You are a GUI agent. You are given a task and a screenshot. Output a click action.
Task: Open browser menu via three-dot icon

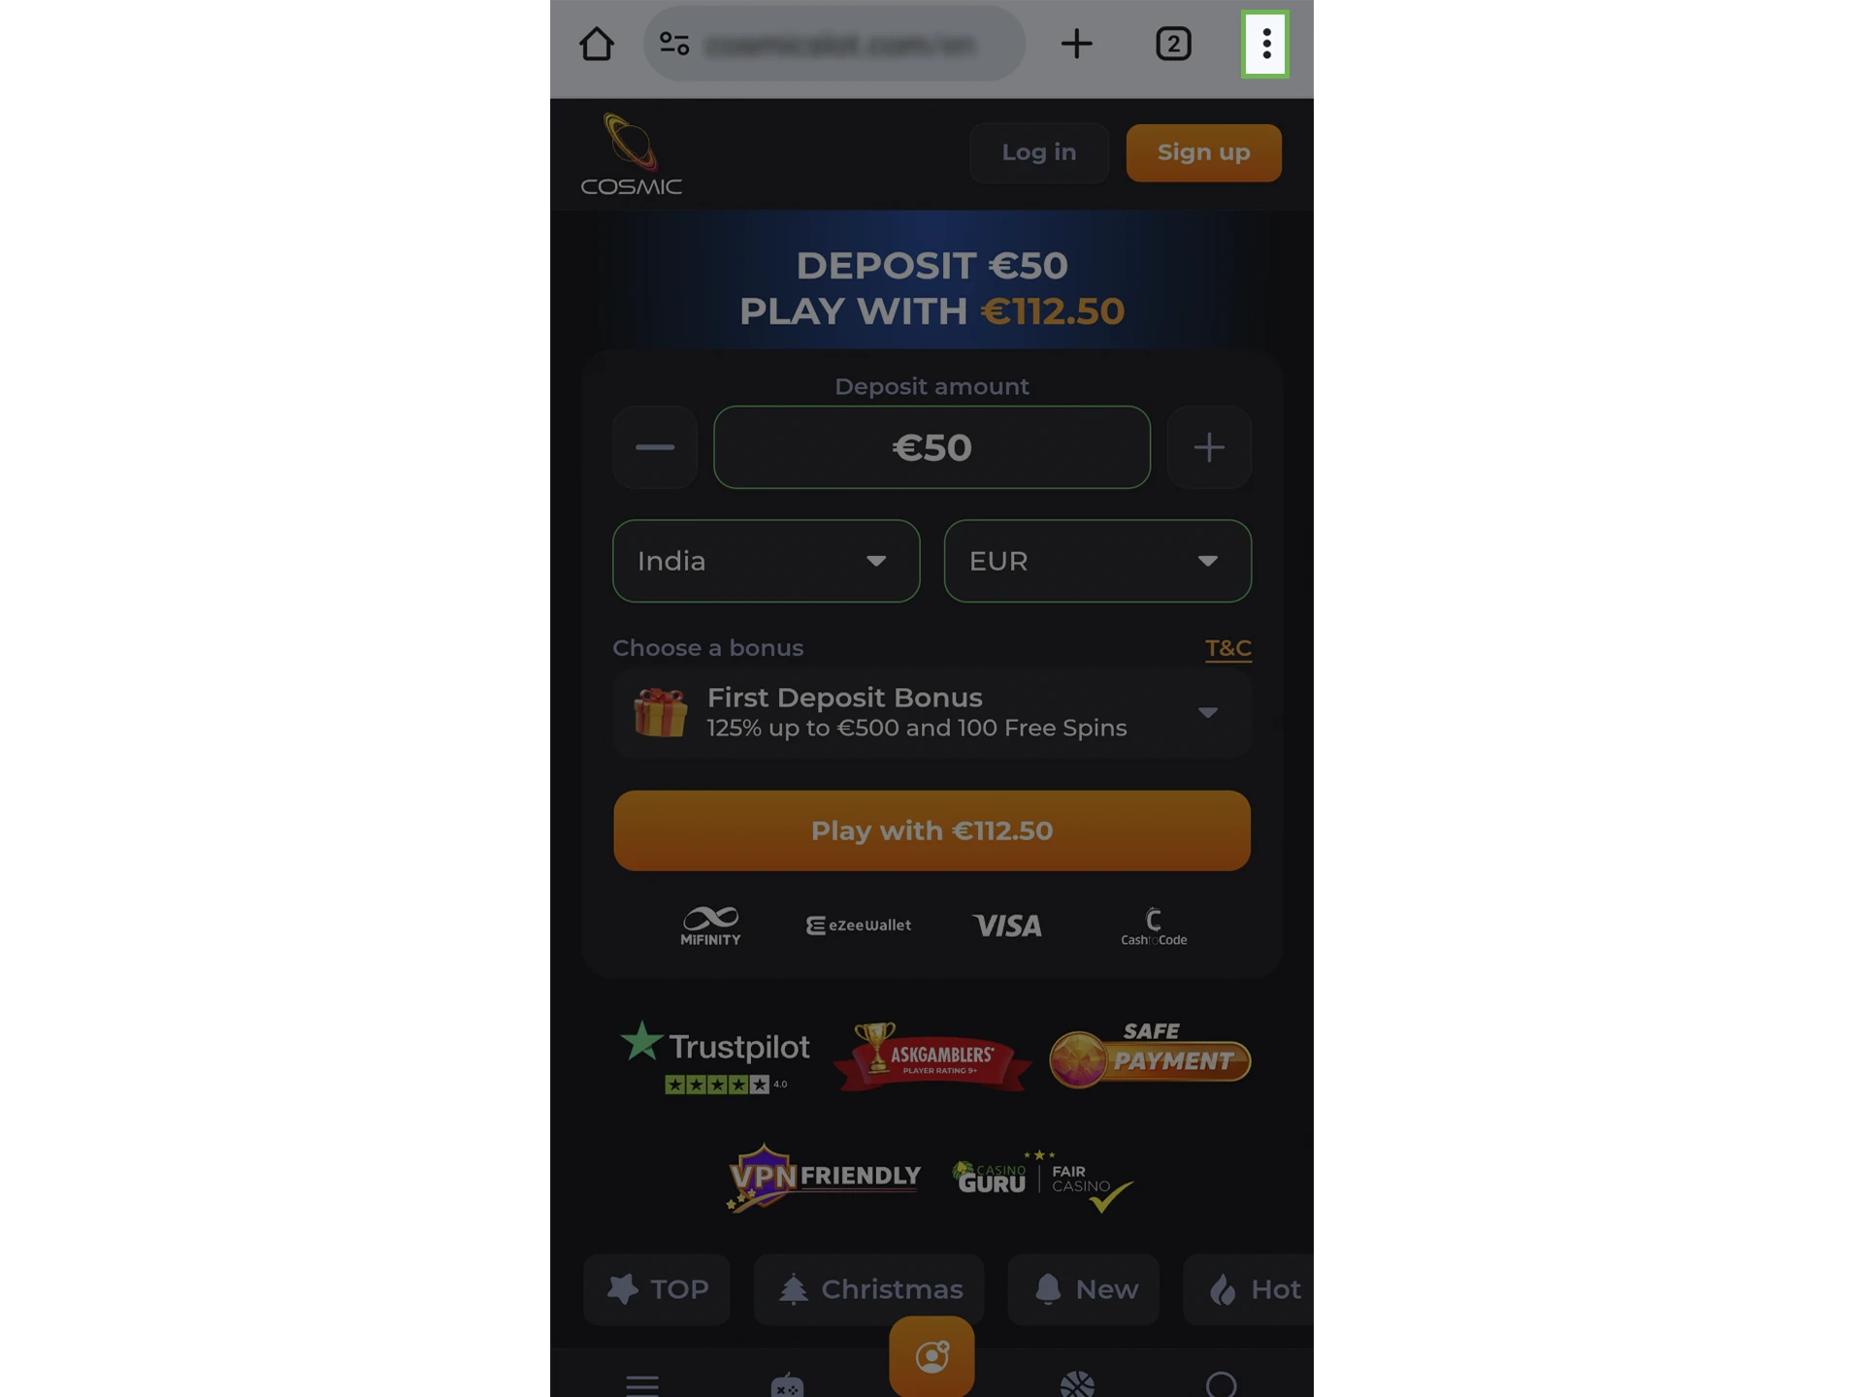click(x=1263, y=43)
